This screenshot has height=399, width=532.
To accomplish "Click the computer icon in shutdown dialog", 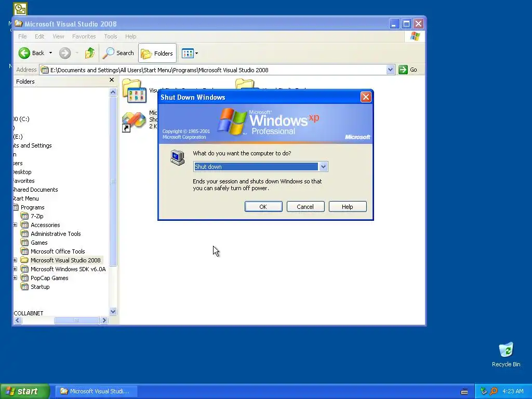I will (178, 157).
